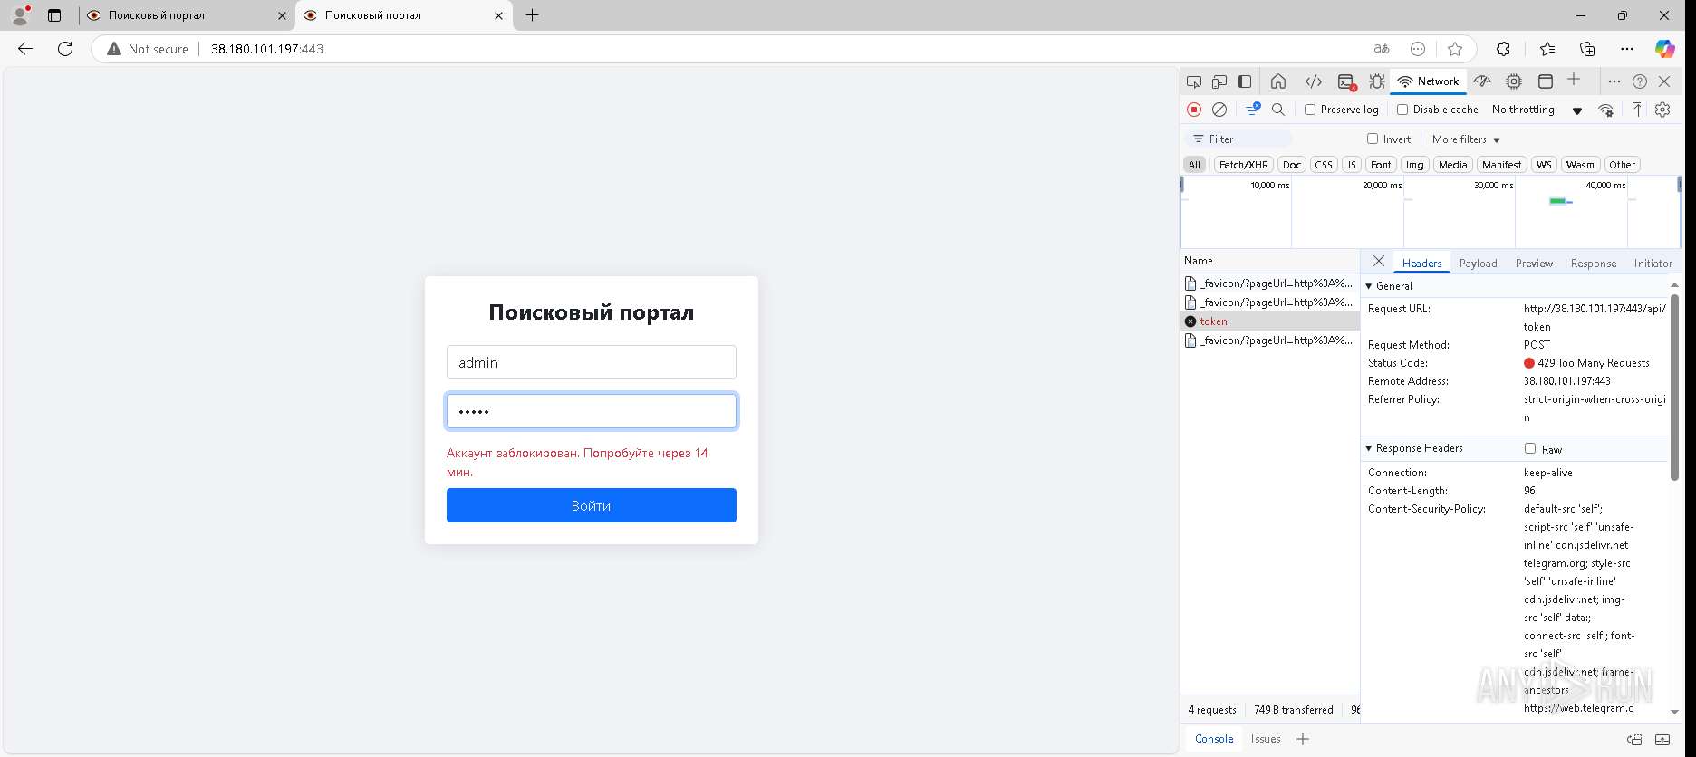Click the address bar URL 38.180.101.197:443
Screen dimensions: 1696x757
click(266, 49)
